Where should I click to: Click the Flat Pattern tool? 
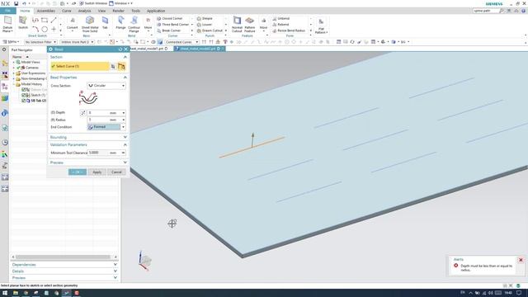pos(321,26)
